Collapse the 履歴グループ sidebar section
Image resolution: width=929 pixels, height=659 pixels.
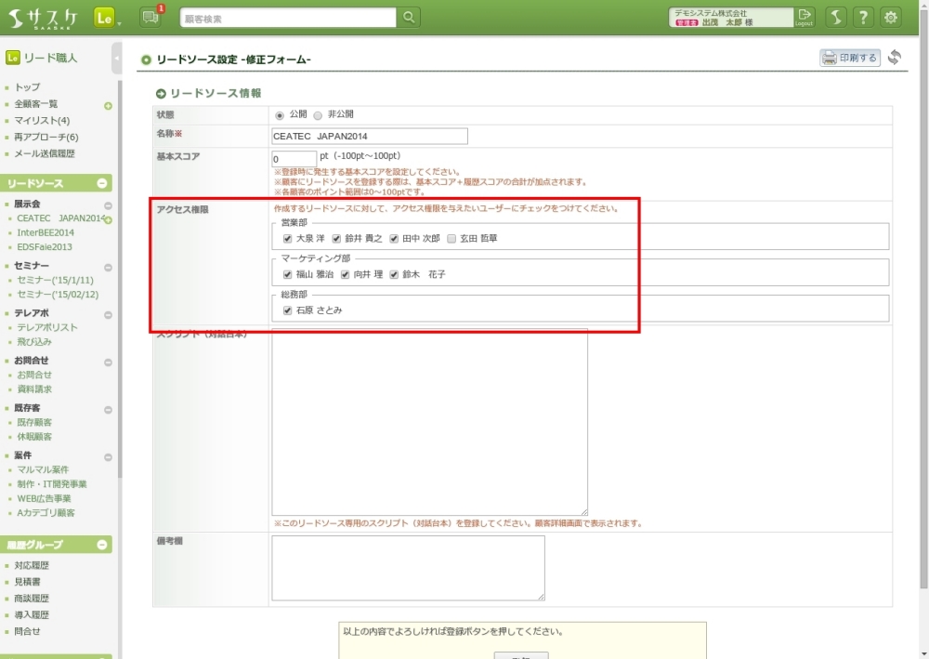click(102, 545)
